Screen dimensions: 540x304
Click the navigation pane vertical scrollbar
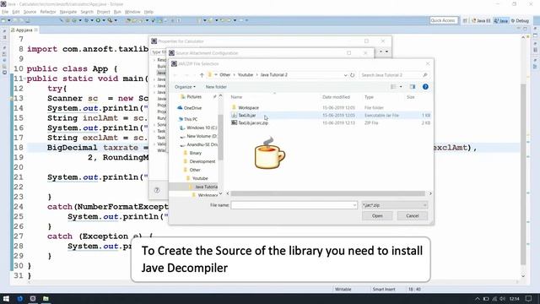[x=220, y=138]
